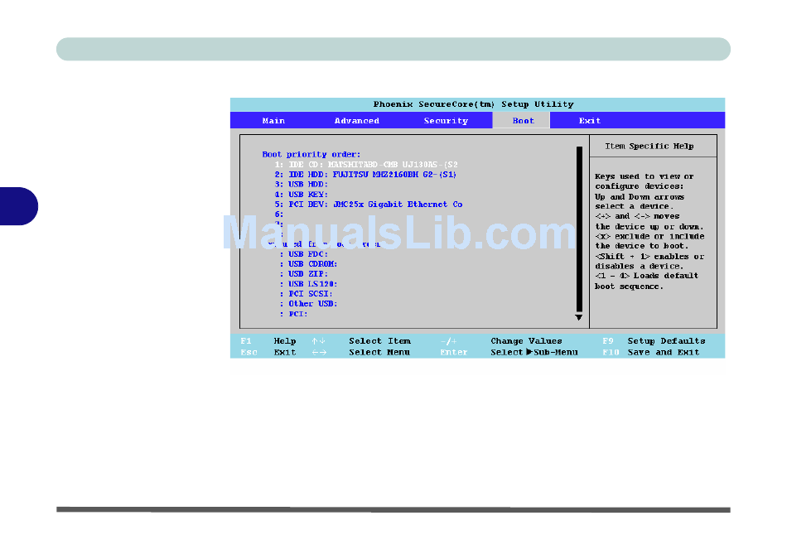Open the Main tab
This screenshot has height=554, width=787.
click(273, 121)
